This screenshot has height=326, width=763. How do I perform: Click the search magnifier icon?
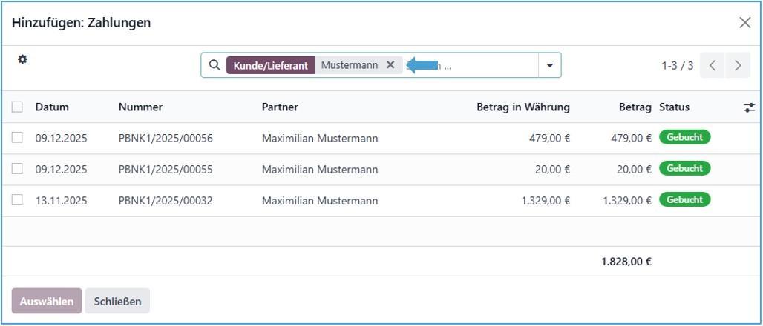tap(214, 65)
